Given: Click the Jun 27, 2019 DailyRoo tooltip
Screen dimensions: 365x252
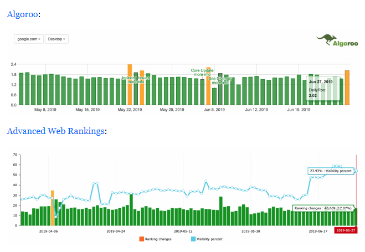Looking at the screenshot, I should [323, 89].
